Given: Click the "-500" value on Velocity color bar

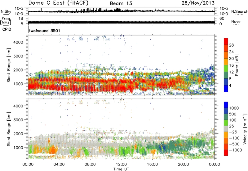Looking at the screenshot, I should pos(234,144).
